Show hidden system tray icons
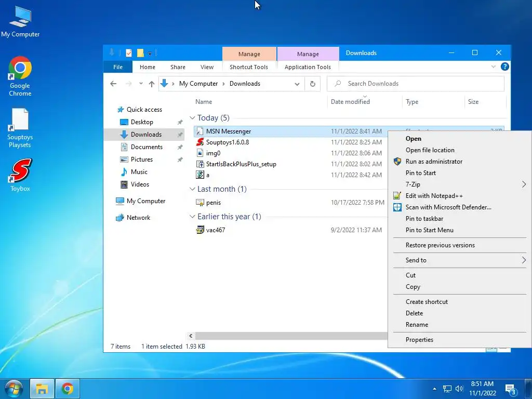Viewport: 532px width, 399px height. point(435,389)
